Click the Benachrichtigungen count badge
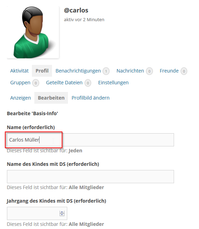The image size is (199, 229). [106, 71]
